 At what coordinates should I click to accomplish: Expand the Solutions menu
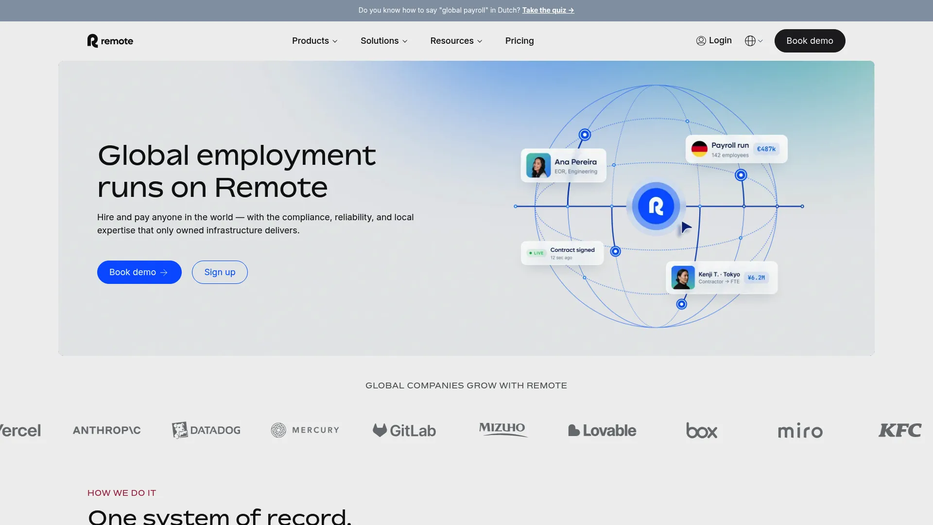pos(384,41)
